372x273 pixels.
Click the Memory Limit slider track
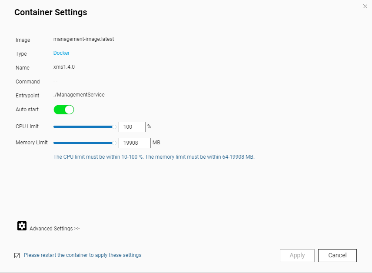click(83, 143)
